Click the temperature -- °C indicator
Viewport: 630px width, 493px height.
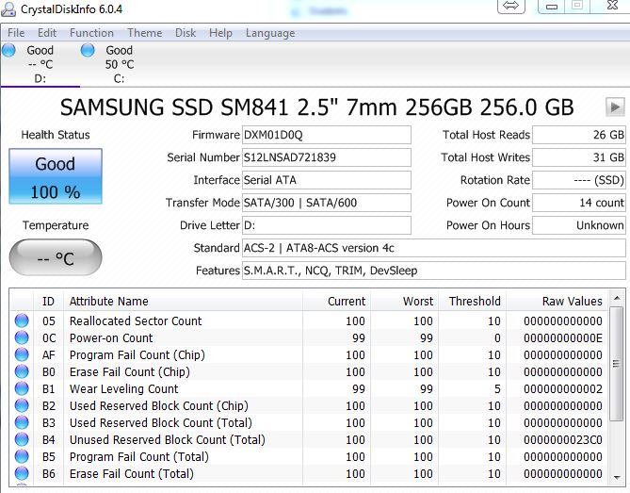click(56, 257)
